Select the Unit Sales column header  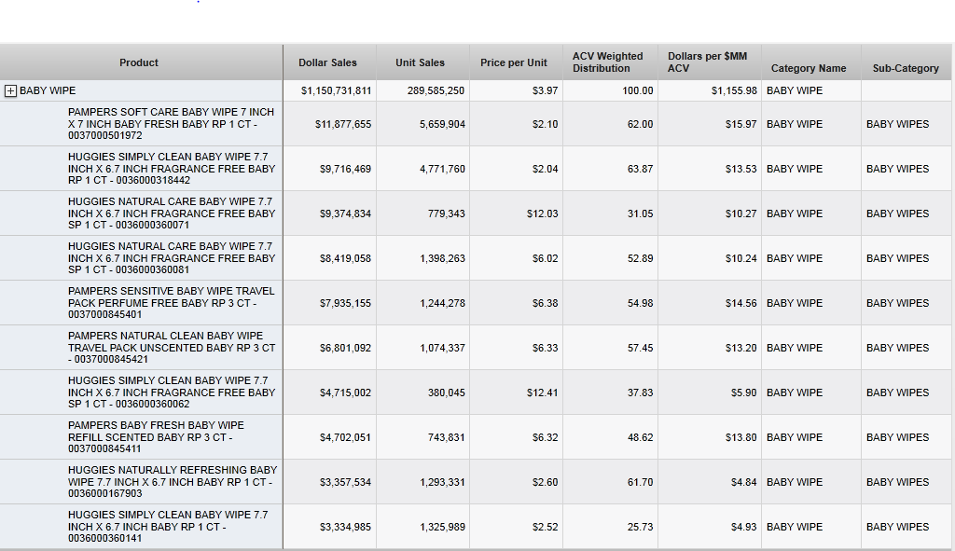(420, 62)
